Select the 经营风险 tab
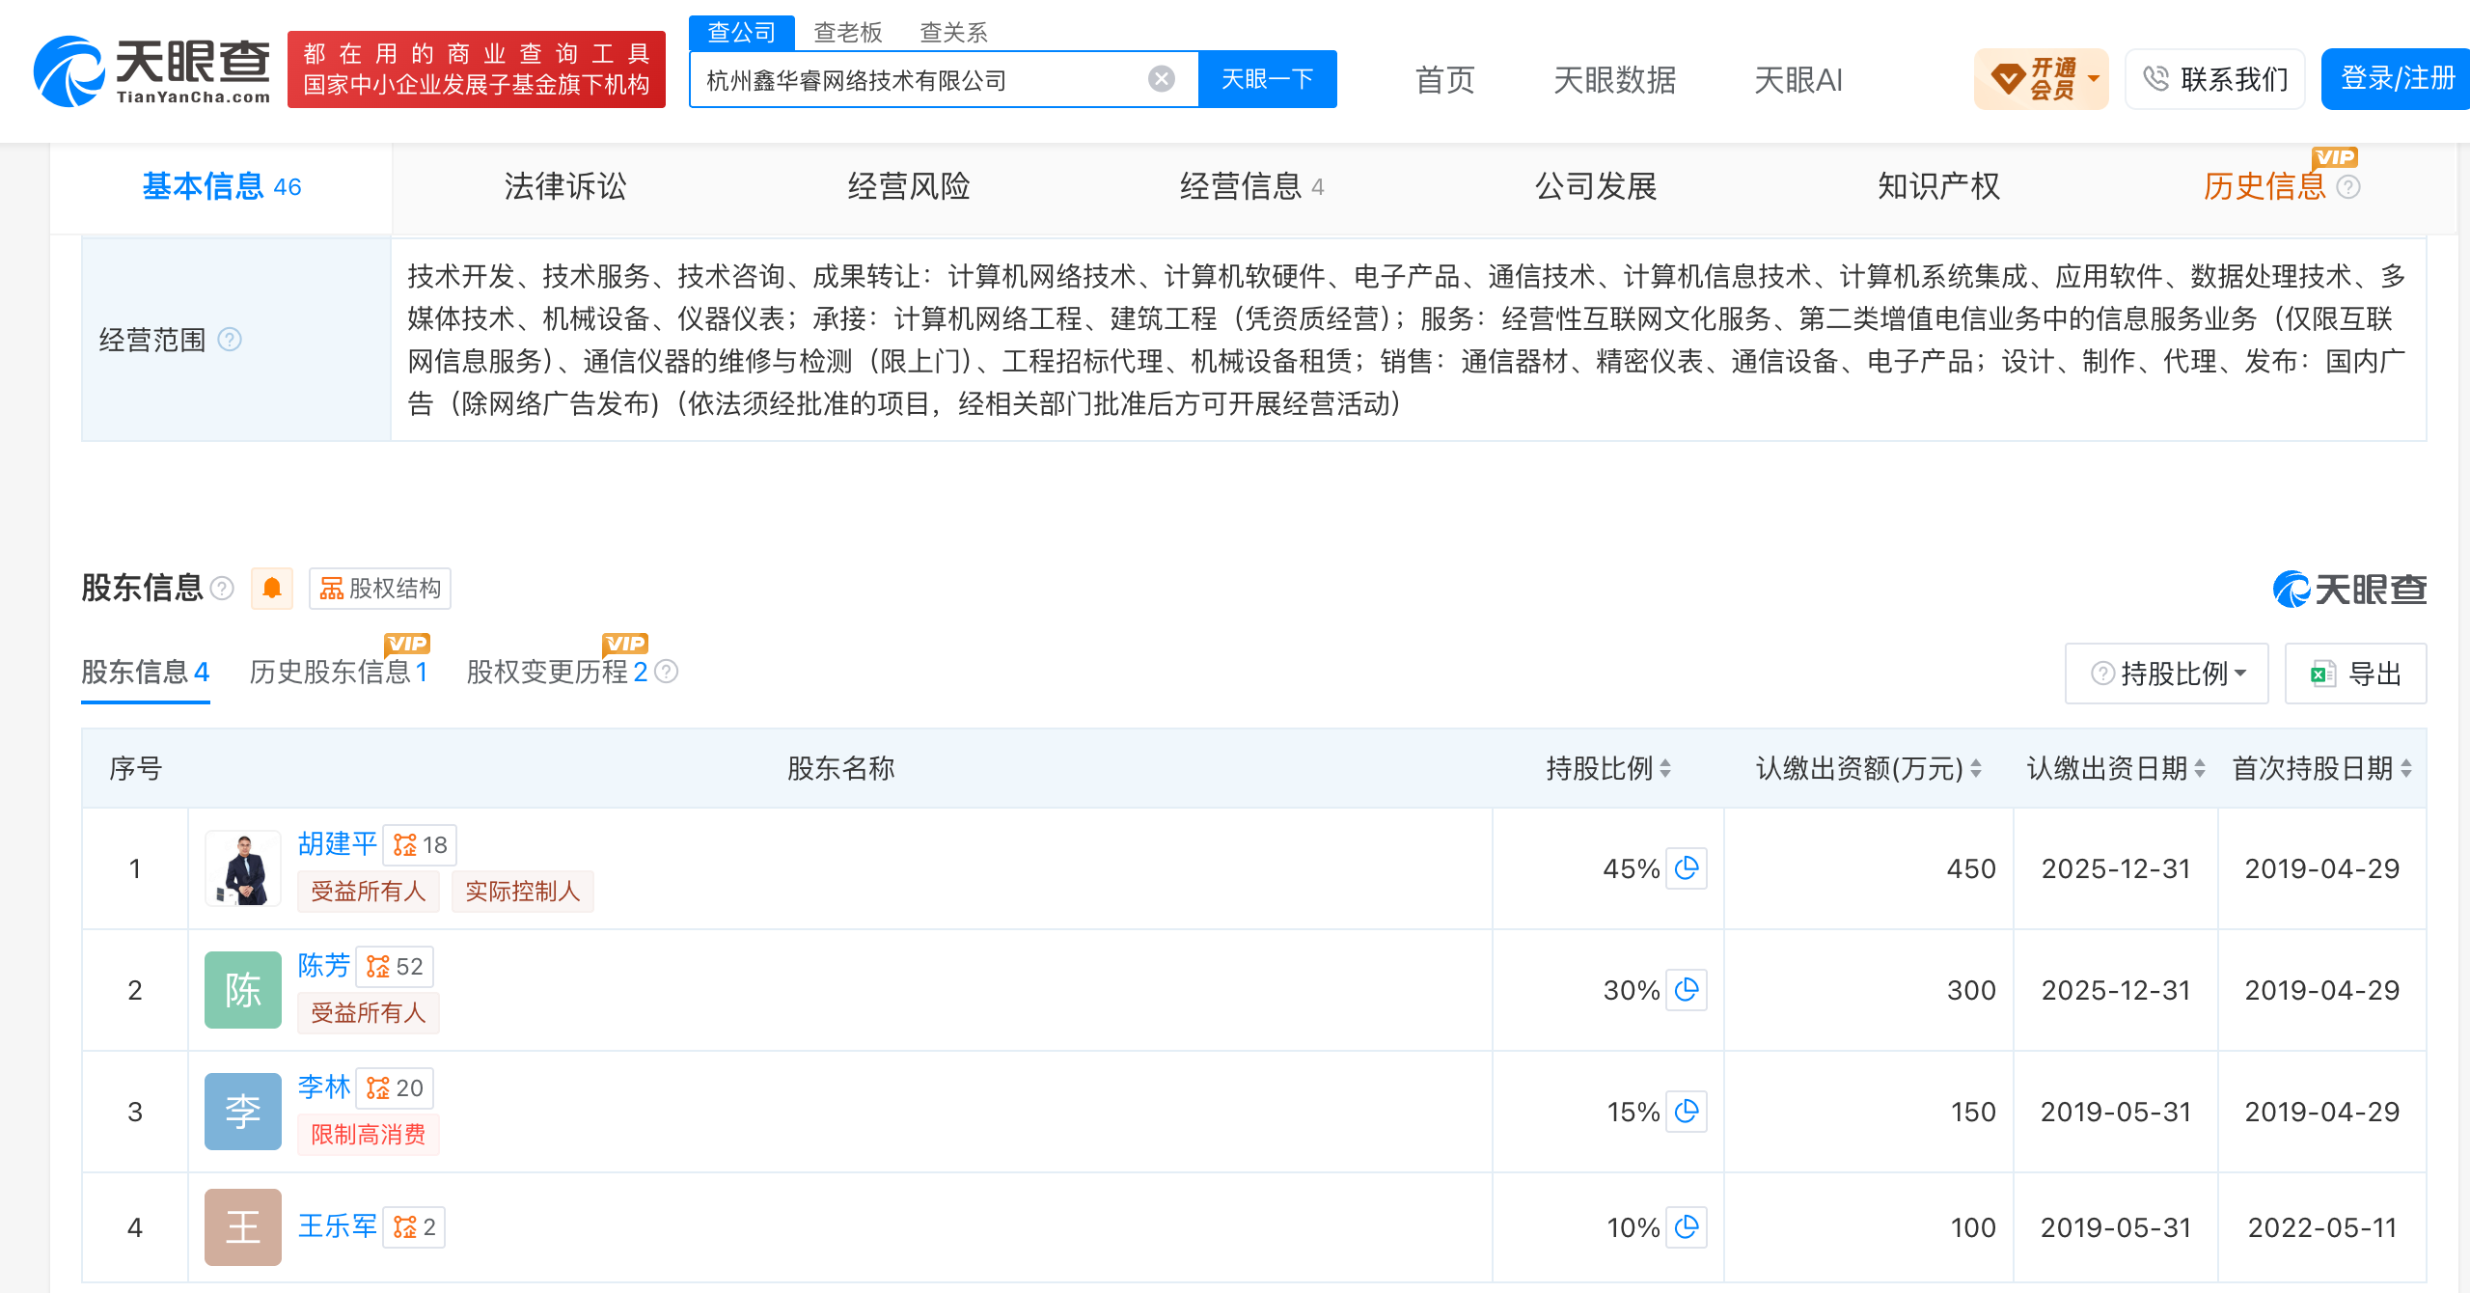 pos(909,187)
